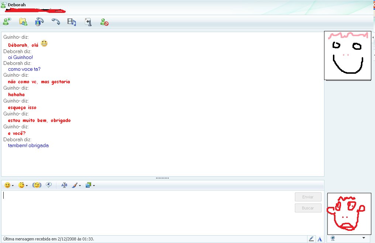This screenshot has width=375, height=243.
Task: Call Deborah using the phone icon
Action: (56, 22)
